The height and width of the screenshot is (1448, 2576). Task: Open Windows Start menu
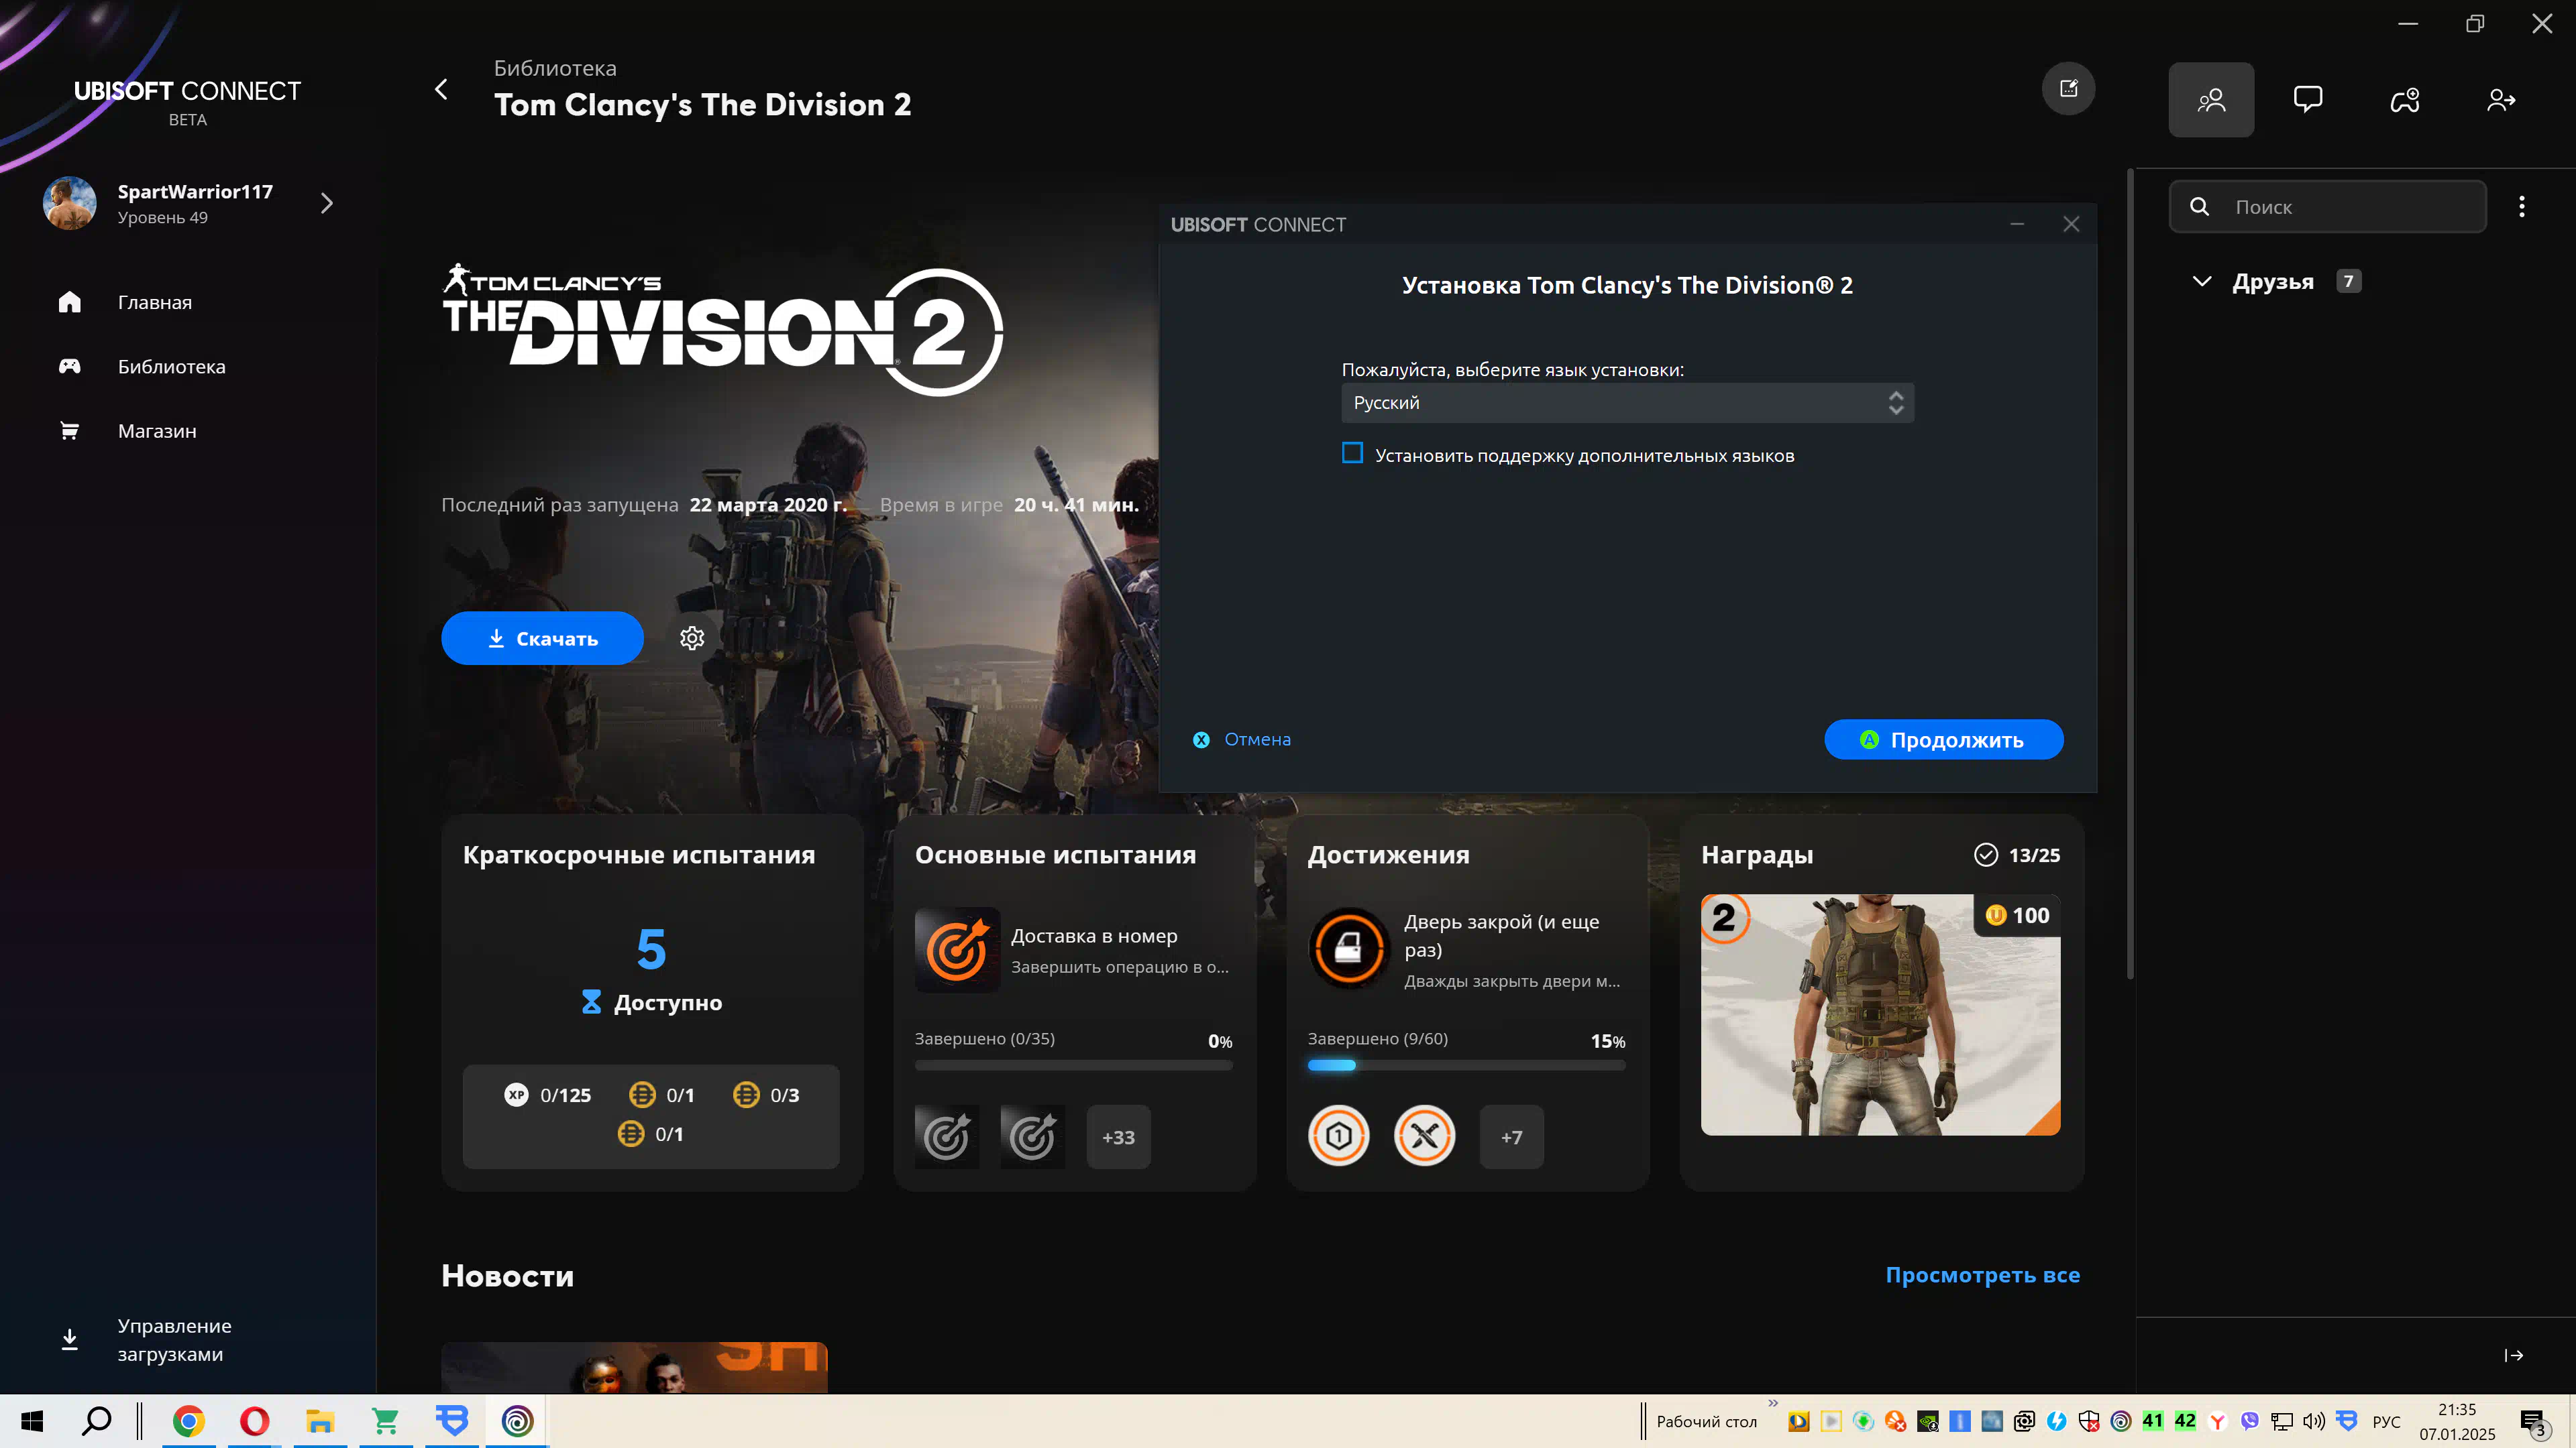coord(32,1420)
